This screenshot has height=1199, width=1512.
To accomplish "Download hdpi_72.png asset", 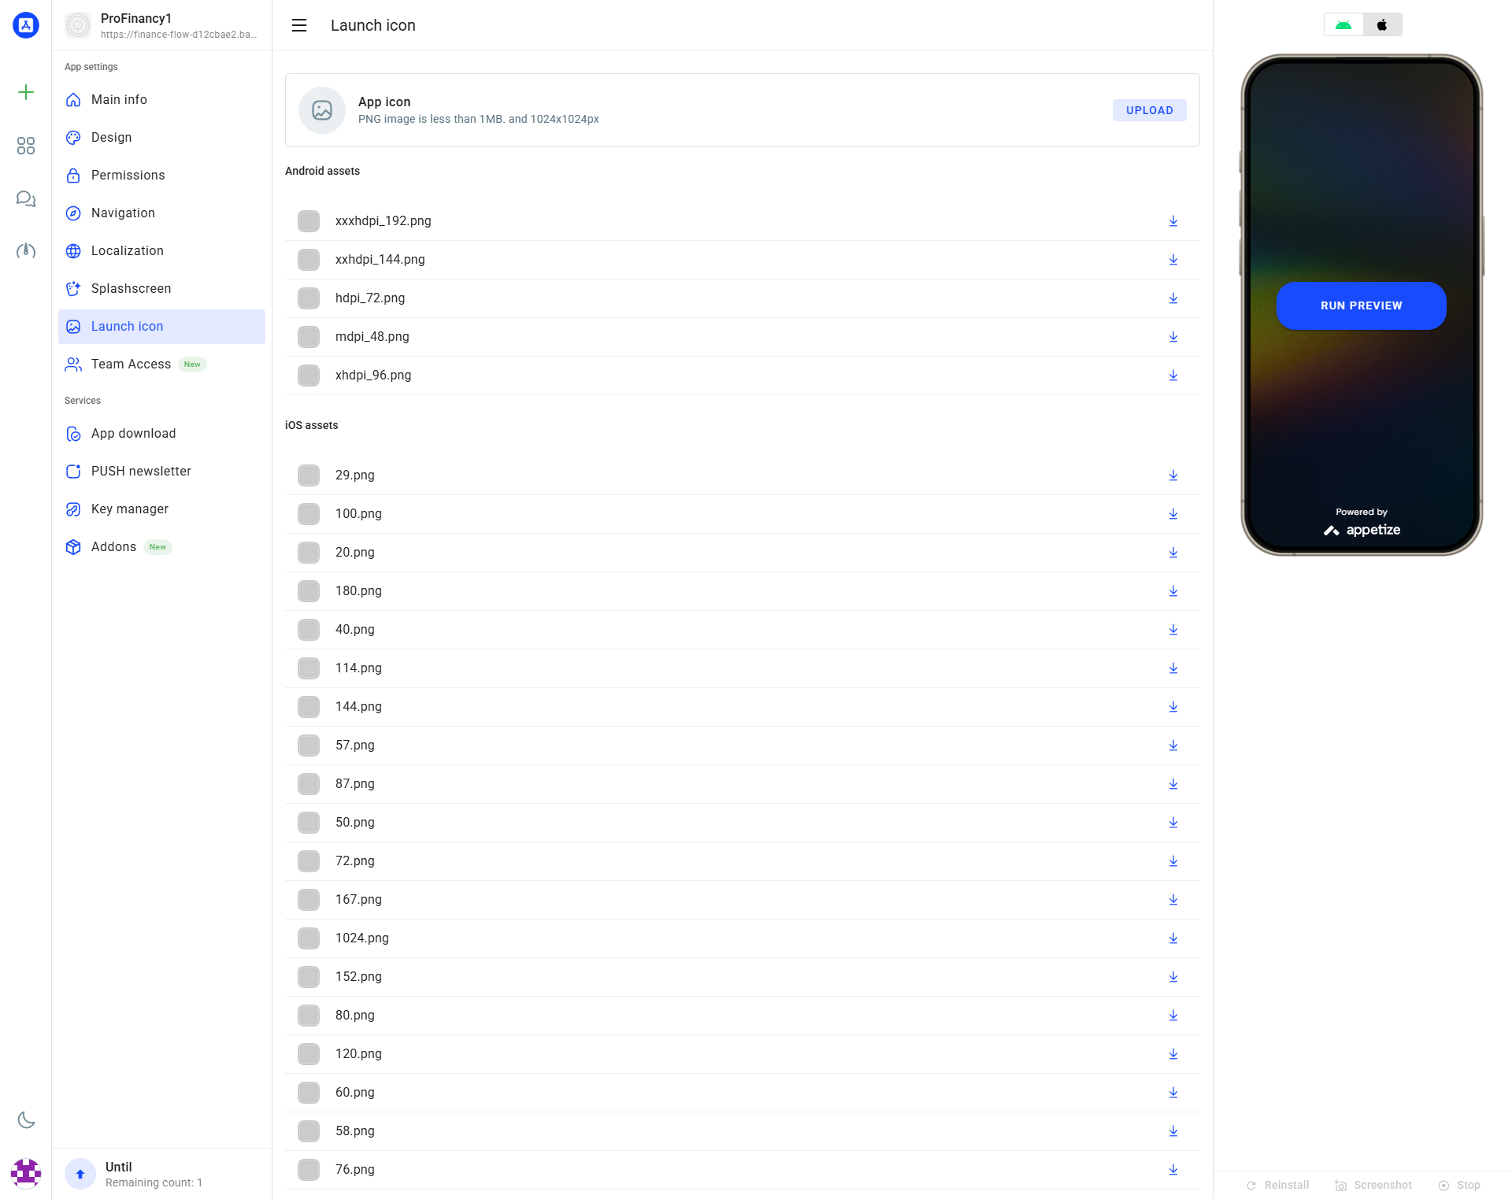I will (1173, 298).
